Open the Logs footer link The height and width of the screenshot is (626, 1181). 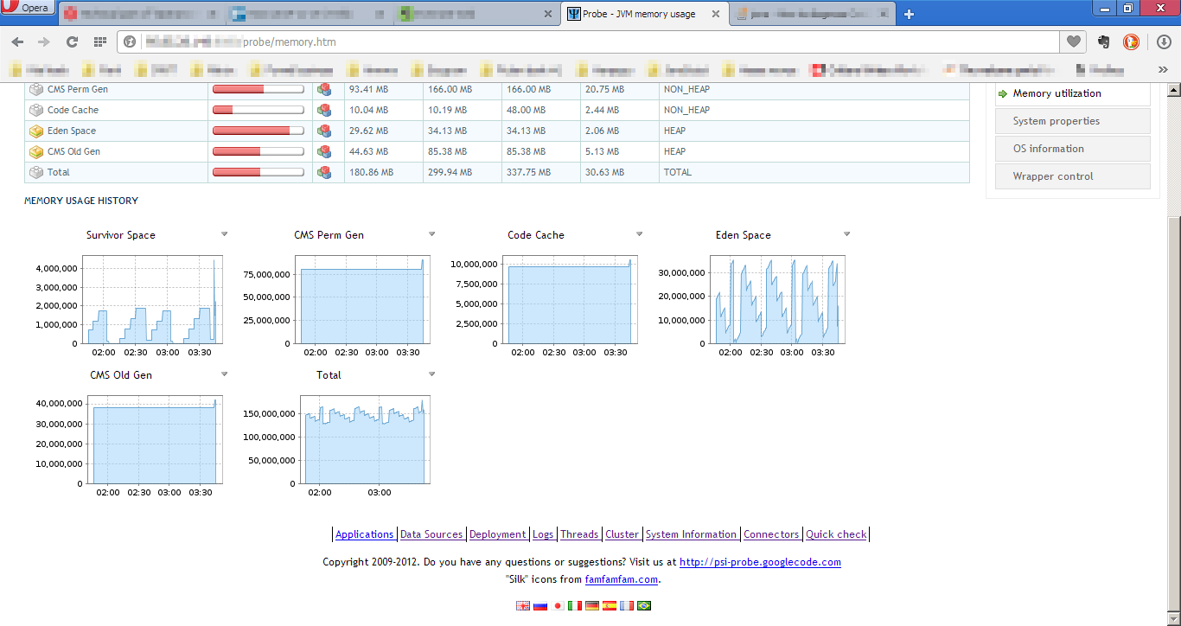543,534
